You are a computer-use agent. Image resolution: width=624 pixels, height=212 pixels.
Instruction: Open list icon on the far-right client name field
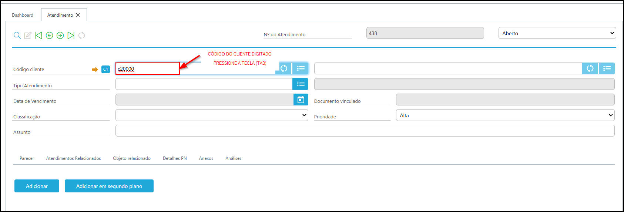point(607,68)
